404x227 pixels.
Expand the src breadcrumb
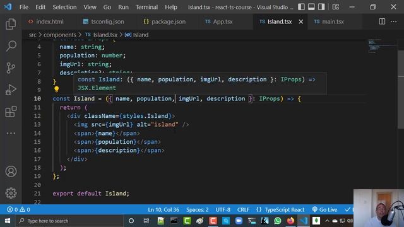click(x=32, y=35)
